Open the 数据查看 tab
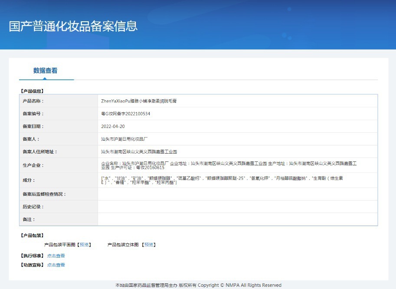This screenshot has width=396, height=289. click(x=46, y=70)
